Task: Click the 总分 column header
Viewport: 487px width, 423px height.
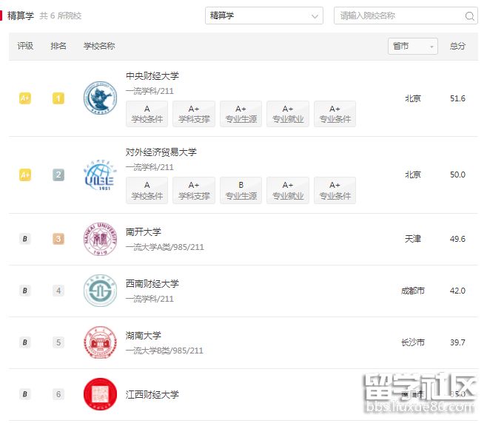Action: 457,46
